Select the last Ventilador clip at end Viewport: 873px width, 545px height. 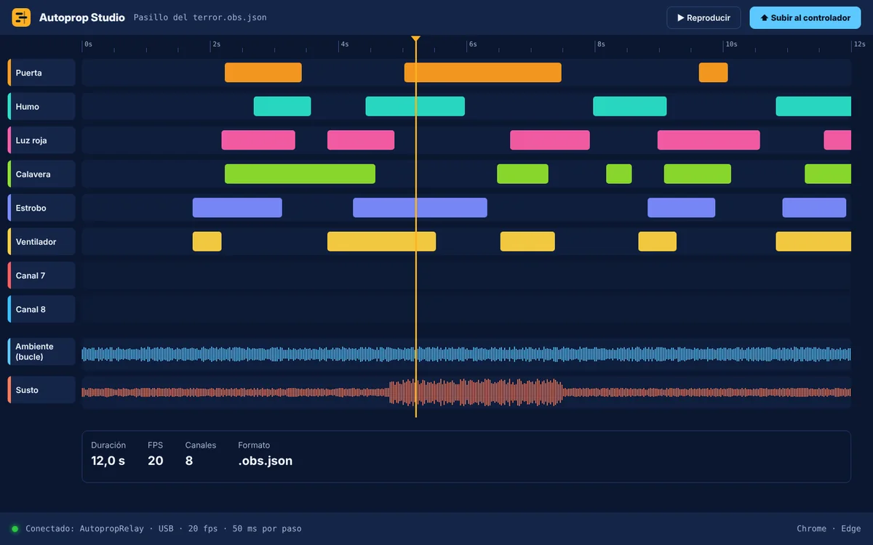pos(813,241)
